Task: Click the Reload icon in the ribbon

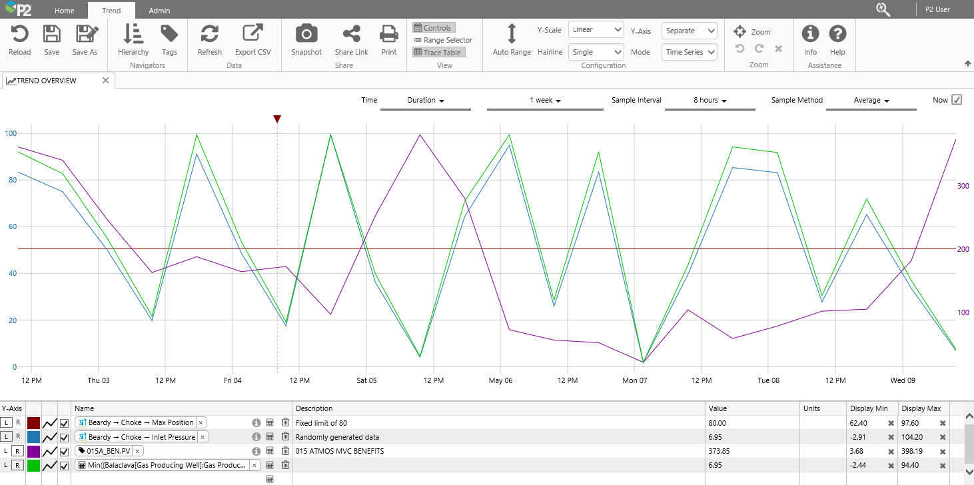Action: point(19,35)
